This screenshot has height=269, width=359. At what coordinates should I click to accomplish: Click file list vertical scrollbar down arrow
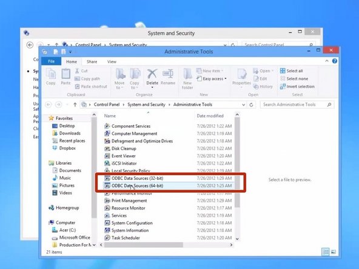(x=237, y=239)
